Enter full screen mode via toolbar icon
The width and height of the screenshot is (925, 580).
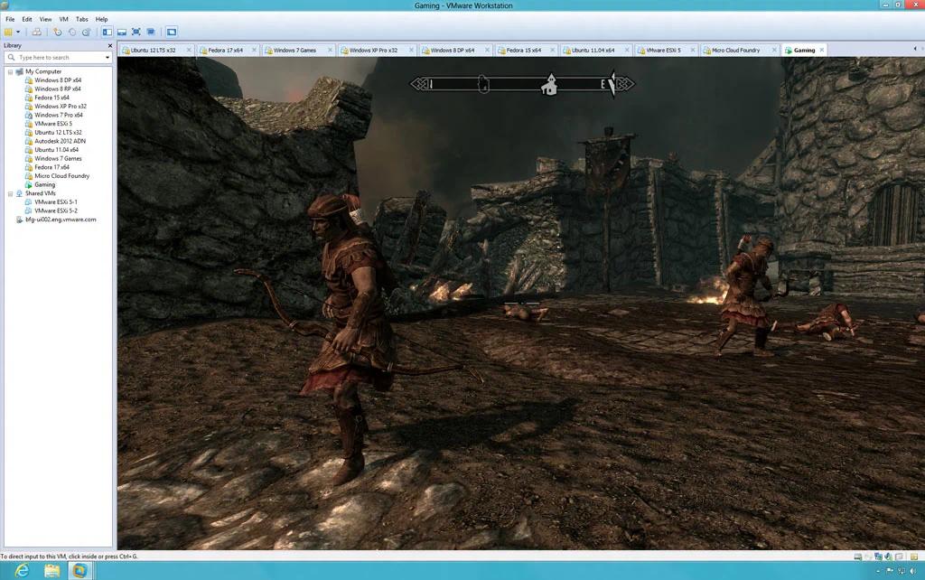click(136, 32)
